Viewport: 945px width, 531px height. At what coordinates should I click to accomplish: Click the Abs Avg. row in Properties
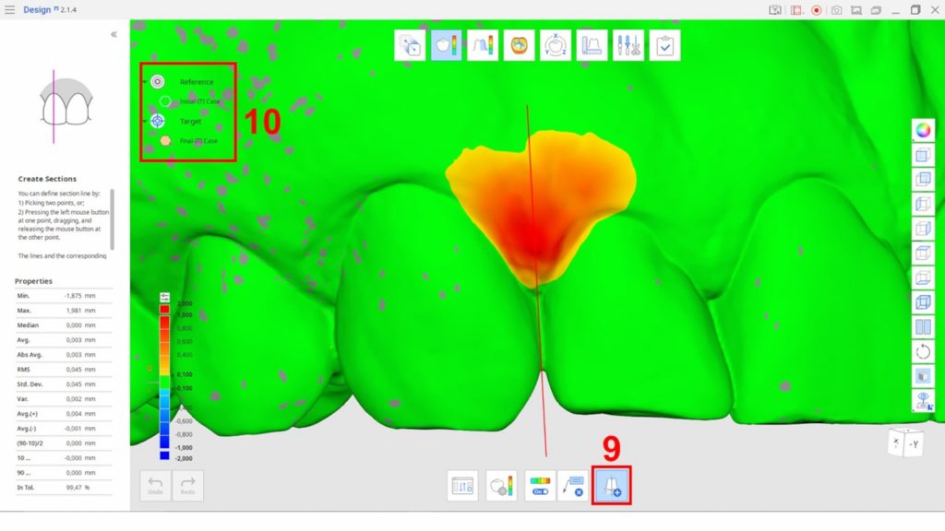(x=64, y=355)
